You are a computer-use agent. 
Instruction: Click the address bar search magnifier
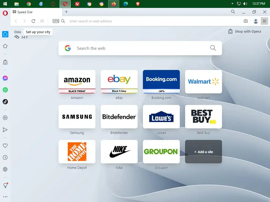pos(63,21)
